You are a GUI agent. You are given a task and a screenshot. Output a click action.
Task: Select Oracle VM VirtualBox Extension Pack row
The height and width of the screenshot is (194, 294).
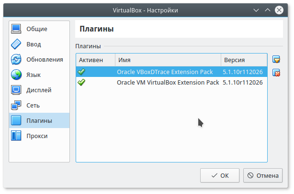(x=168, y=82)
